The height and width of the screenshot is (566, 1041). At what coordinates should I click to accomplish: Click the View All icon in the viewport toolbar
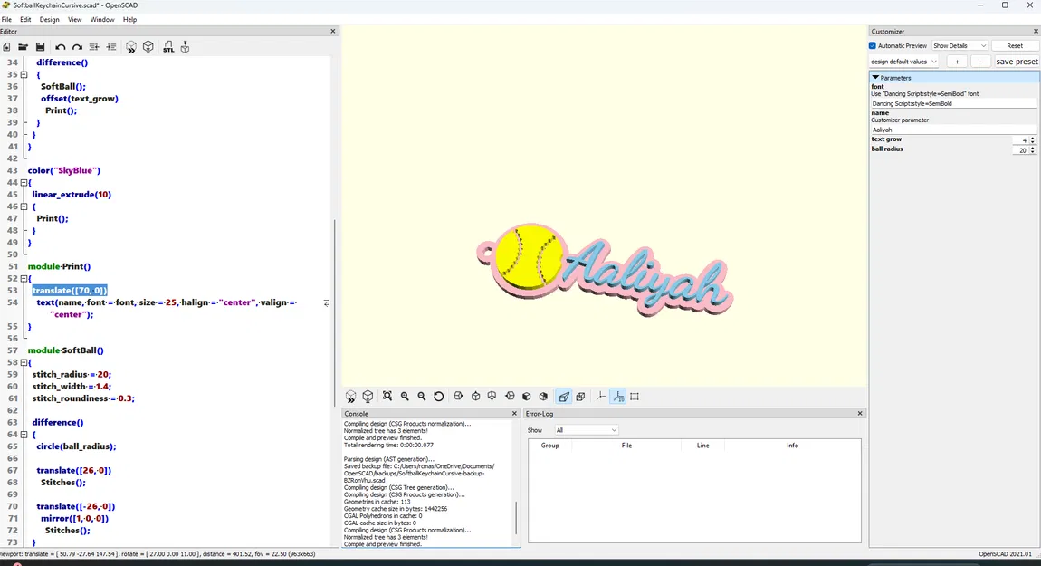(x=387, y=397)
